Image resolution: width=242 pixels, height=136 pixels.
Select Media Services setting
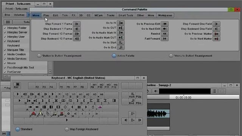pos(17,59)
